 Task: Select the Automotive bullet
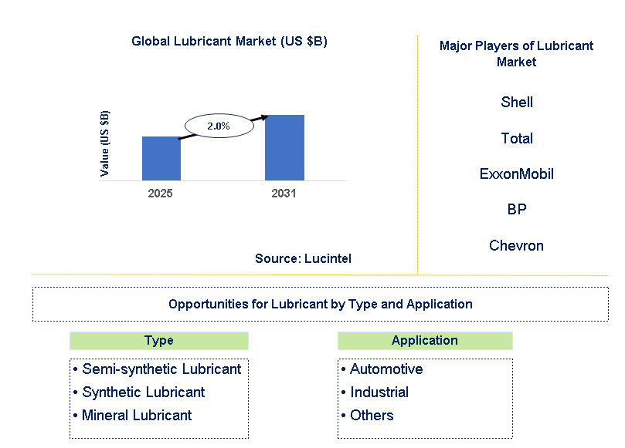coord(382,369)
